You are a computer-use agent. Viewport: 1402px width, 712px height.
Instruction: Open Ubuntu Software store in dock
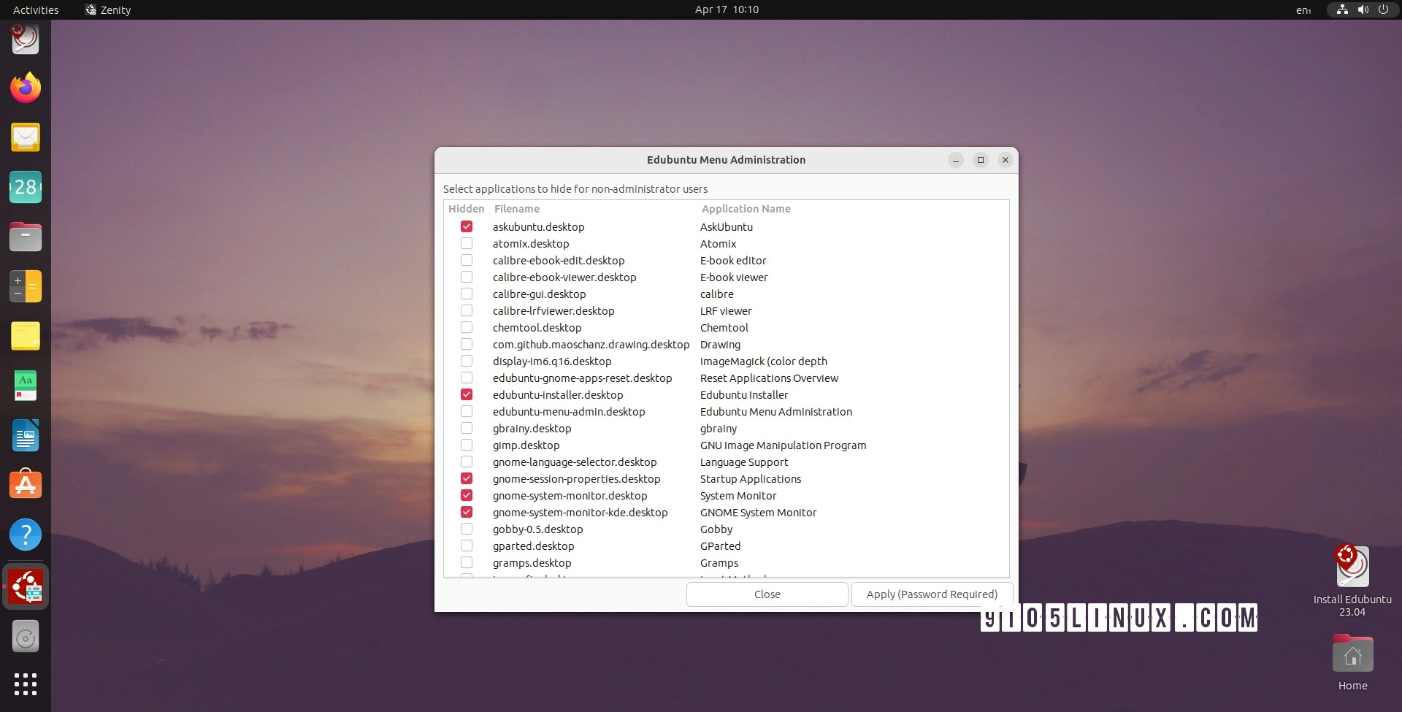[x=26, y=485]
